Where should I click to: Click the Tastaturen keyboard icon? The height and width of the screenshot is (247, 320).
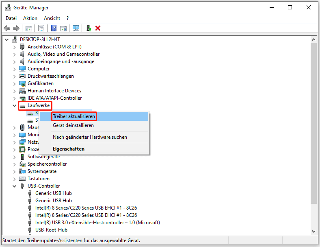coord(22,179)
